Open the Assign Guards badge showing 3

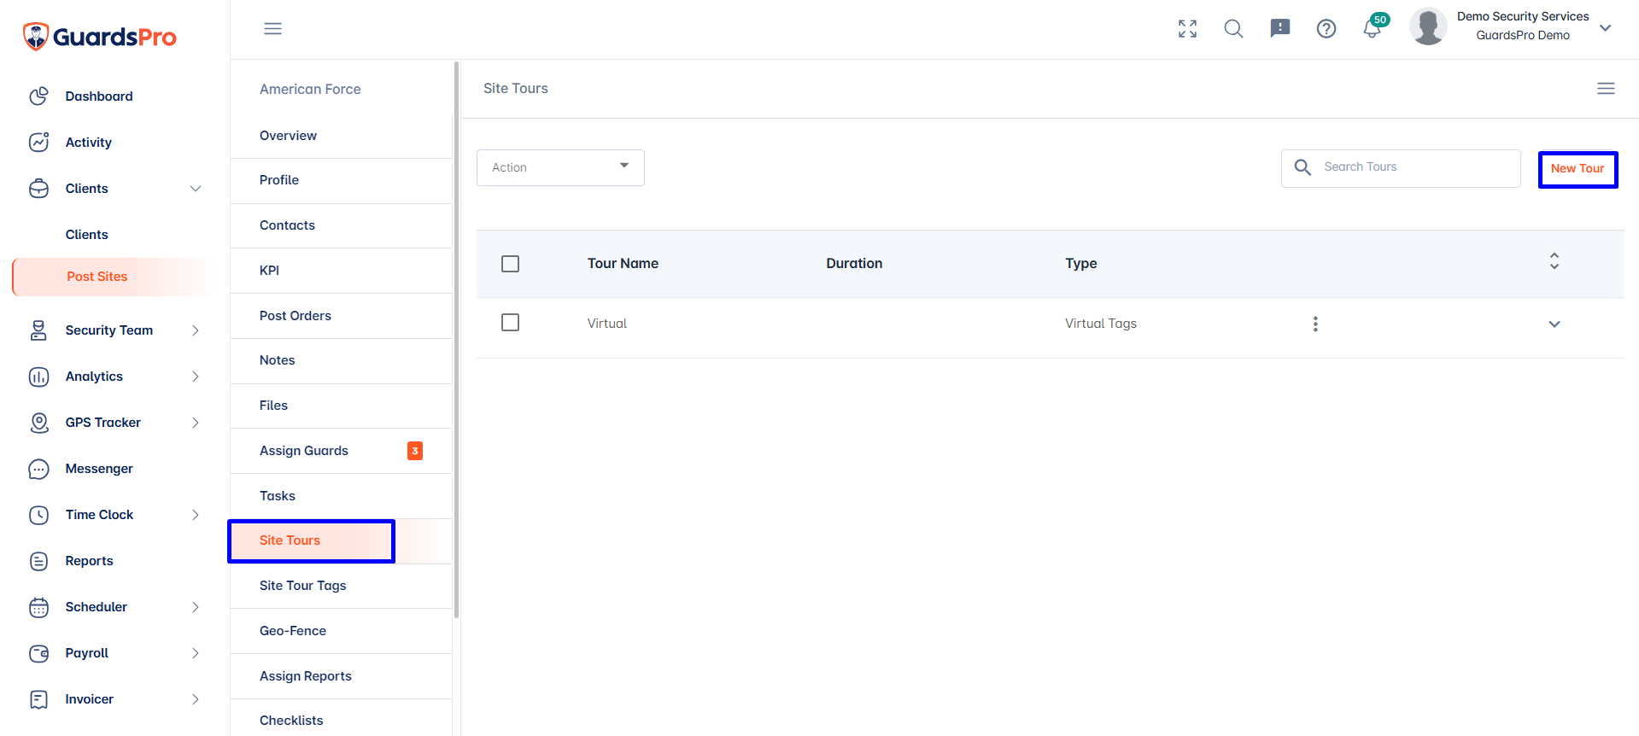click(415, 451)
